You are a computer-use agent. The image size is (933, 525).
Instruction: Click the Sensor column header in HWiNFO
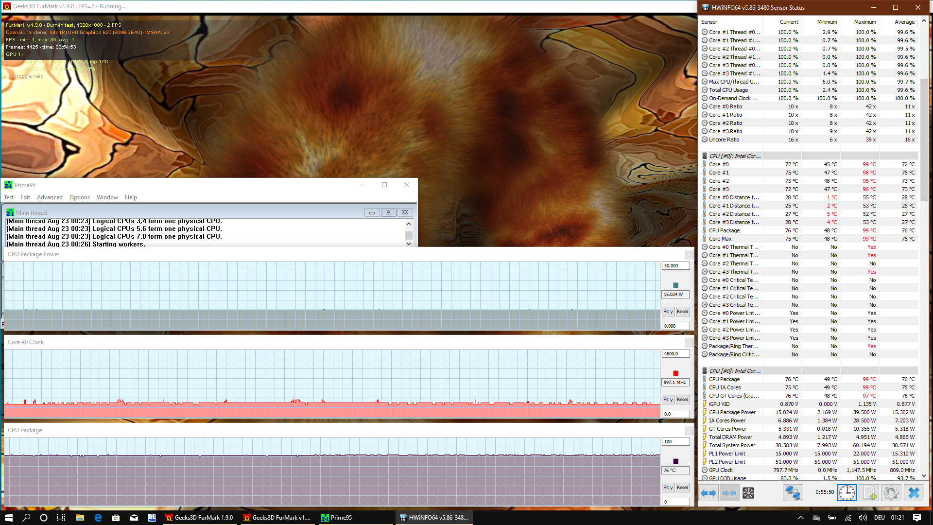pyautogui.click(x=730, y=22)
